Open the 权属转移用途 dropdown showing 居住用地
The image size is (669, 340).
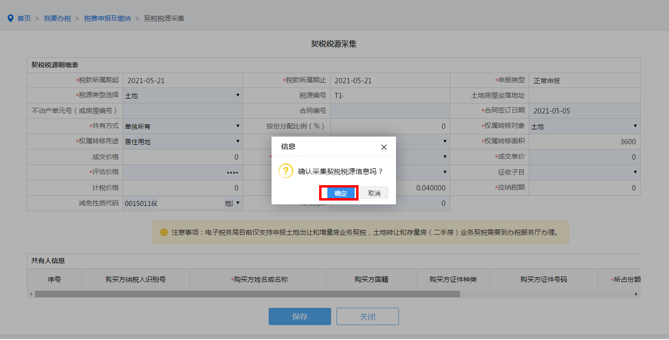tap(183, 142)
